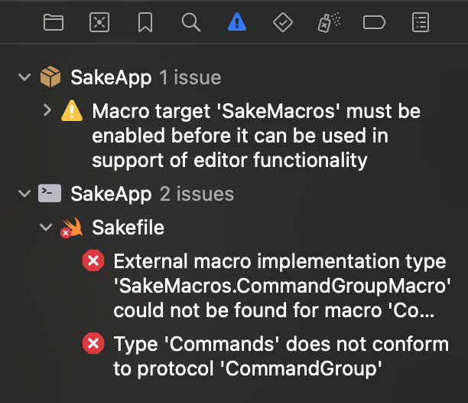
Task: Show the Debug navigator
Action: click(329, 22)
